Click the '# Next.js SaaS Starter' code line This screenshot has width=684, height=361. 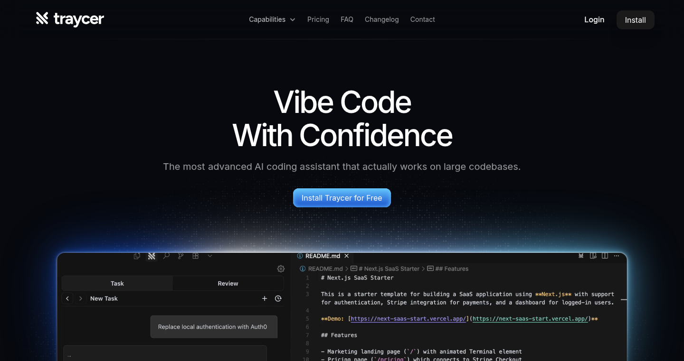tap(357, 278)
